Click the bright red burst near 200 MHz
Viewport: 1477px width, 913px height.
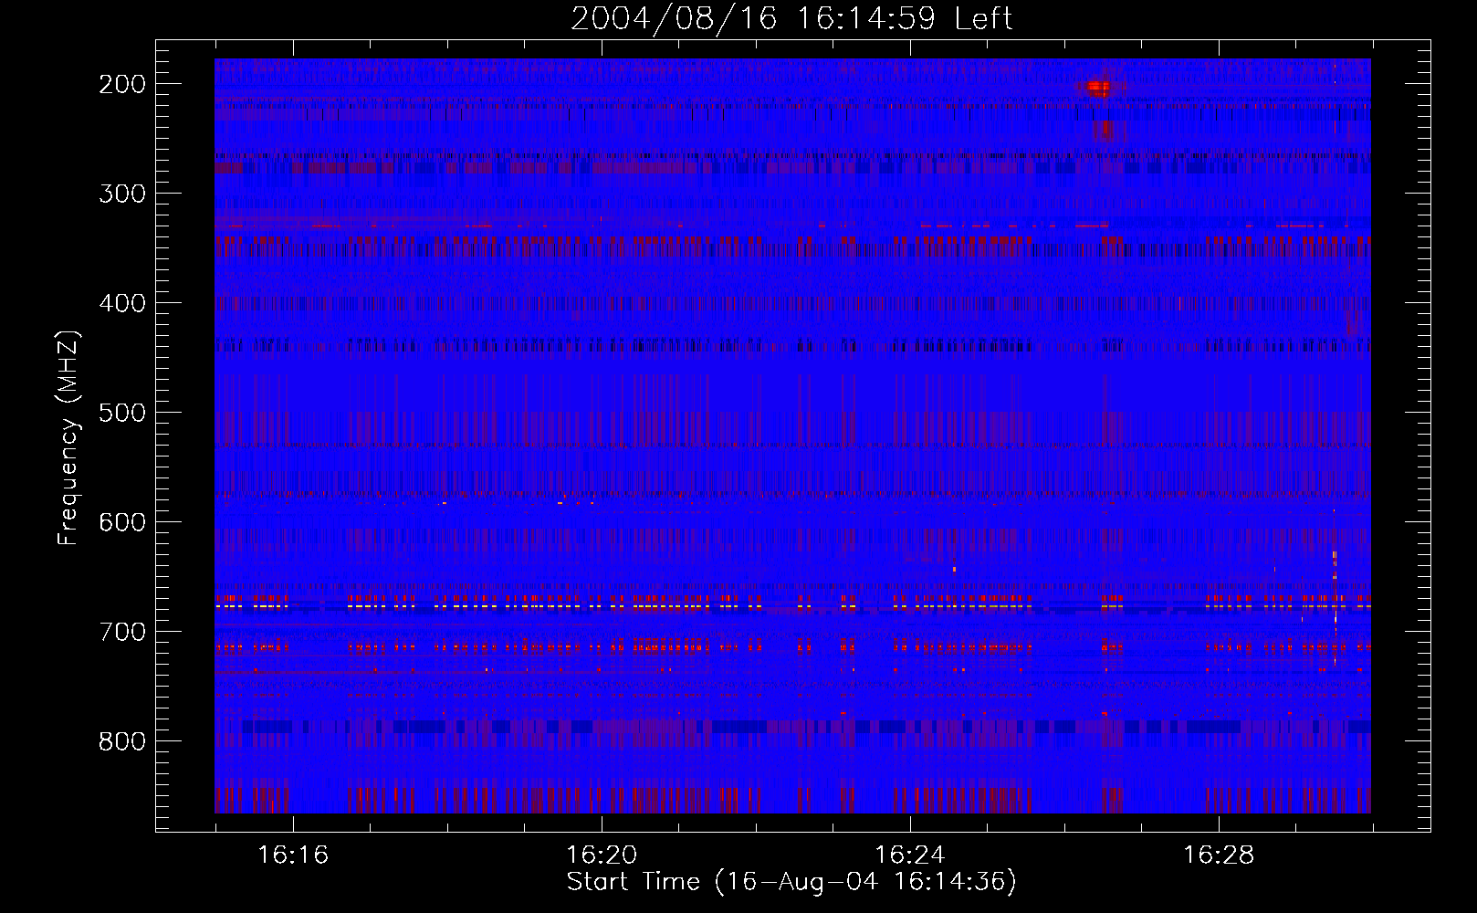point(1098,89)
